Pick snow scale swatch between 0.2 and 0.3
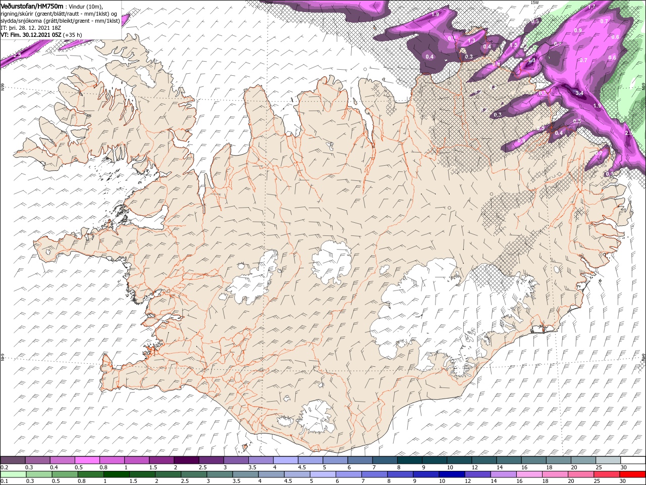Screen dimensions: 646x485 [13, 460]
